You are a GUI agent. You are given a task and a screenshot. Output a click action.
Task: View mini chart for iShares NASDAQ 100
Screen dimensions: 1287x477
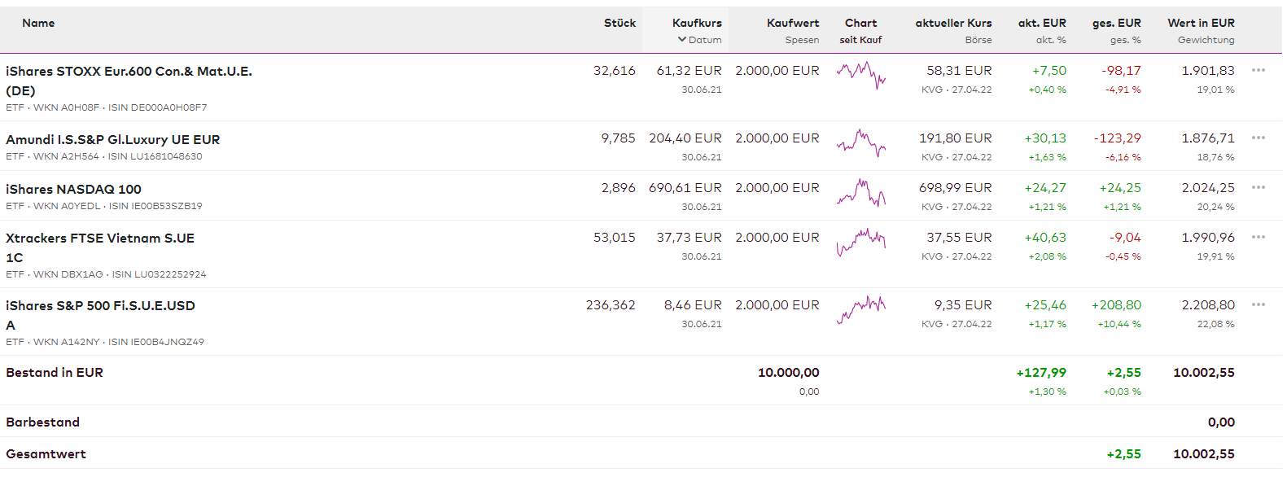pos(860,192)
